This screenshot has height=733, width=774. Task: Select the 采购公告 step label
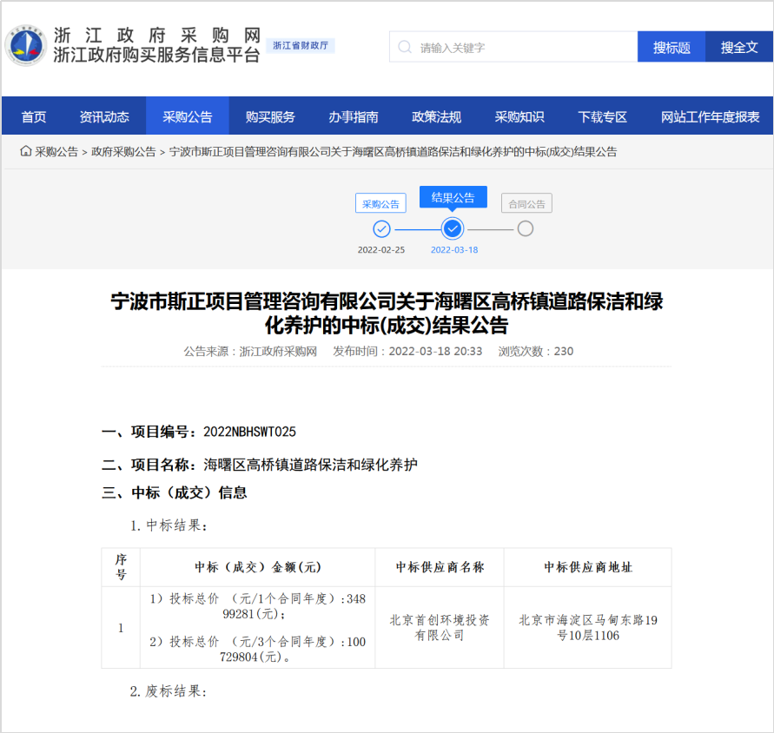tap(380, 204)
